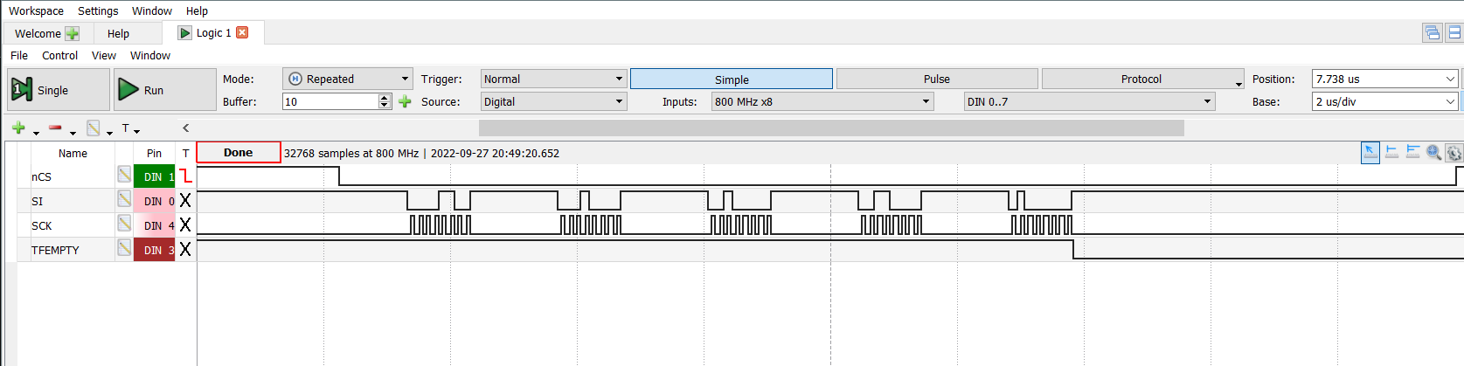
Task: Select the TFEMPTY signal name
Action: click(55, 250)
